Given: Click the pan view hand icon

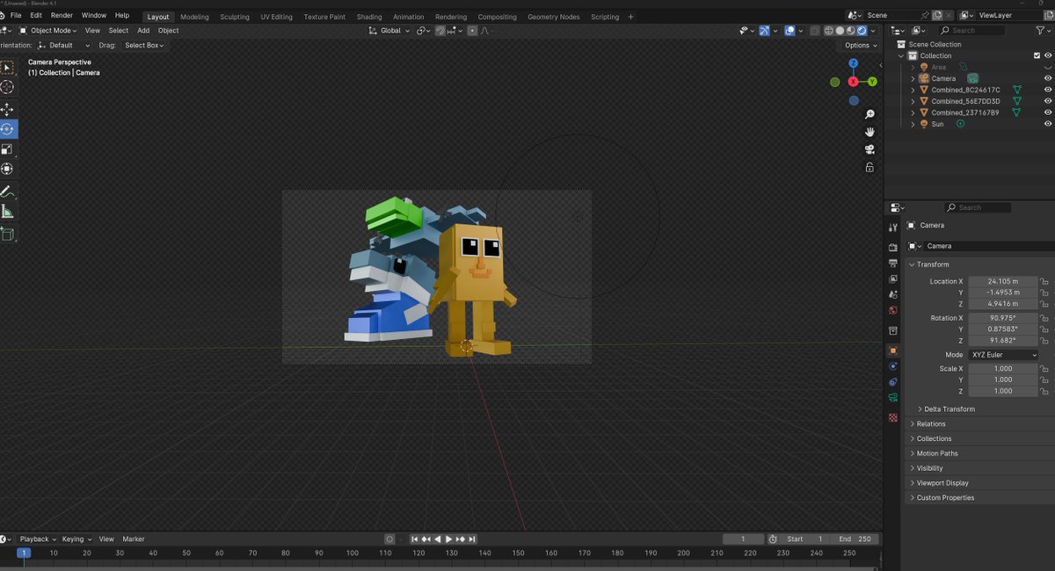Looking at the screenshot, I should (x=869, y=132).
